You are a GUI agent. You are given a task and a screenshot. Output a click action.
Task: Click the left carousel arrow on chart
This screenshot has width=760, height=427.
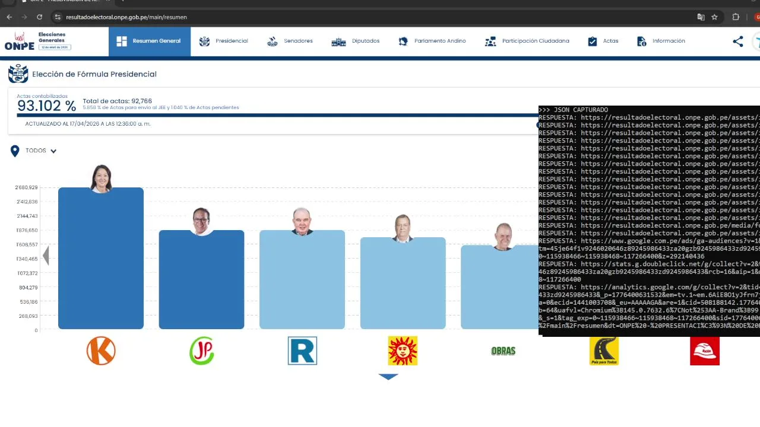(46, 256)
